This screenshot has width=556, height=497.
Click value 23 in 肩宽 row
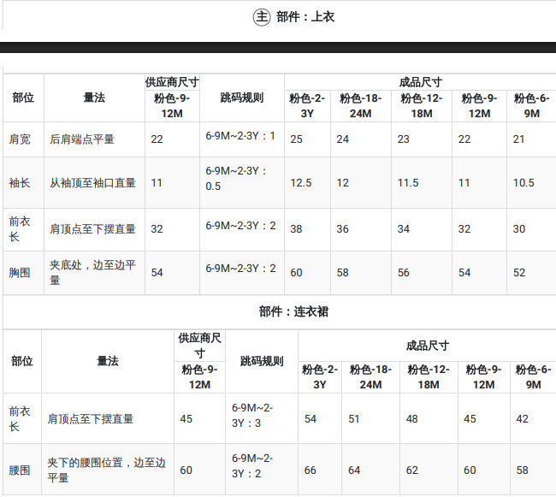click(403, 139)
